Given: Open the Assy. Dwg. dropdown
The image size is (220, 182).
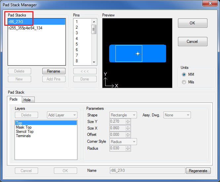Looking at the screenshot, I should click(x=177, y=115).
